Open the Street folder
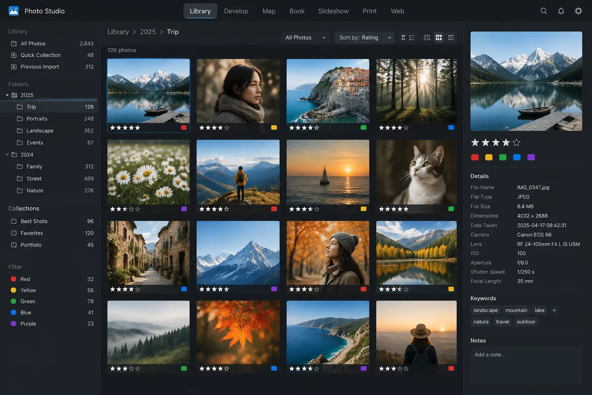The image size is (592, 395). tap(49, 179)
